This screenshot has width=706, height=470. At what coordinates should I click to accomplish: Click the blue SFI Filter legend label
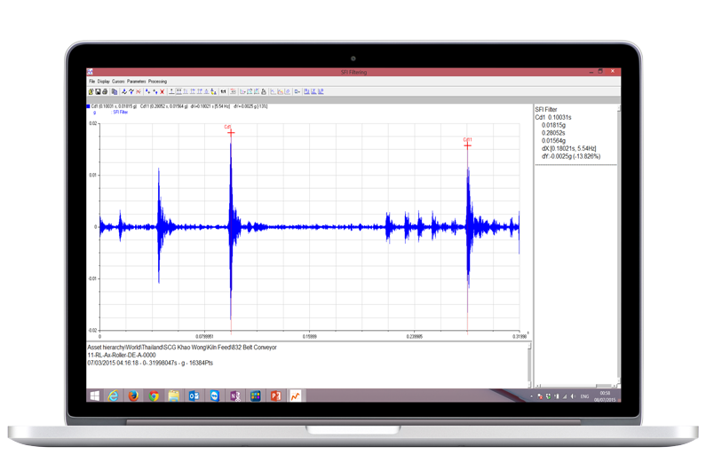pos(120,113)
